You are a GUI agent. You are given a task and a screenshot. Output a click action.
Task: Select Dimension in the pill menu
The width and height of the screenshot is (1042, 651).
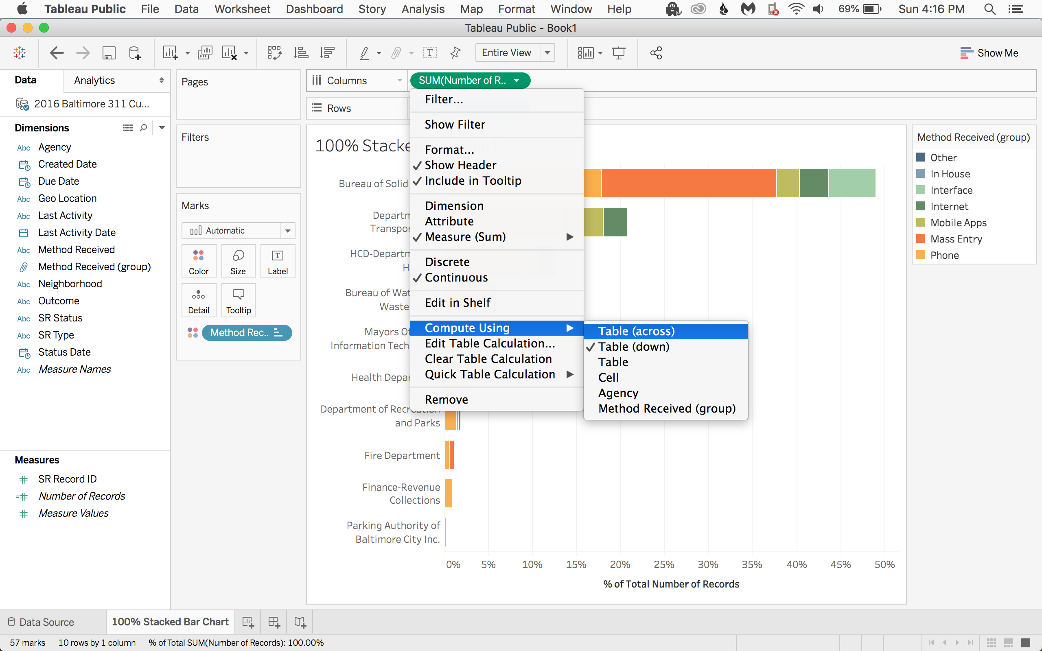[x=497, y=206]
